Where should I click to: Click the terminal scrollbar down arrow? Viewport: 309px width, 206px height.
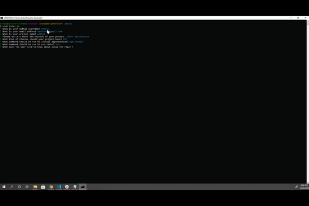308,182
